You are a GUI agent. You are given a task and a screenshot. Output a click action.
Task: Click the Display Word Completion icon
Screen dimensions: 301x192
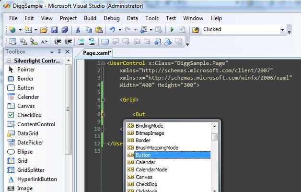click(44, 41)
